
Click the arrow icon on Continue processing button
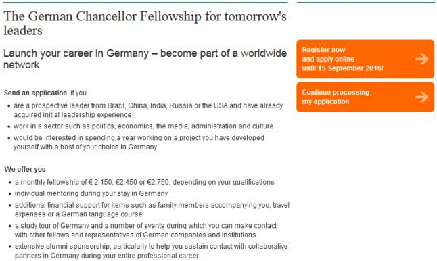421,97
